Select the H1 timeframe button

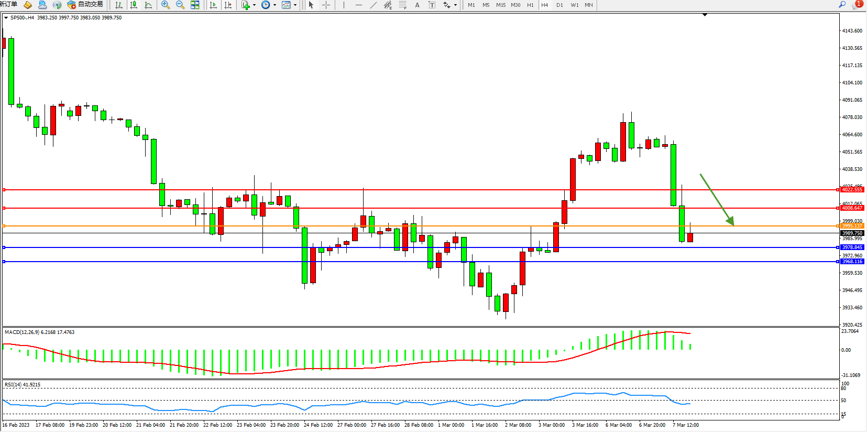[x=530, y=5]
